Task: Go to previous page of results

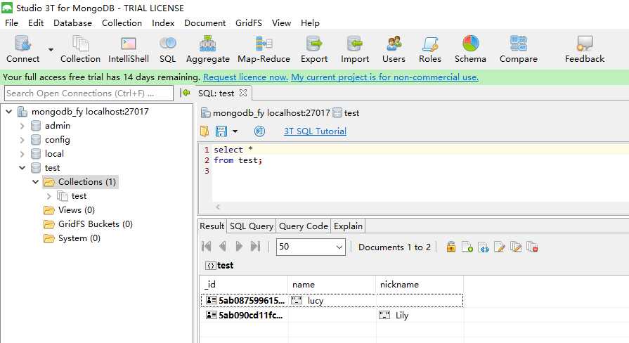Action: (223, 246)
